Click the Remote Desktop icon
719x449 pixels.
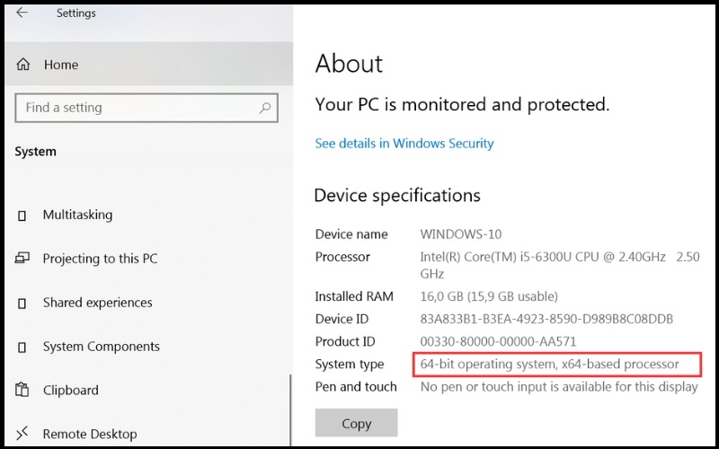click(x=22, y=433)
